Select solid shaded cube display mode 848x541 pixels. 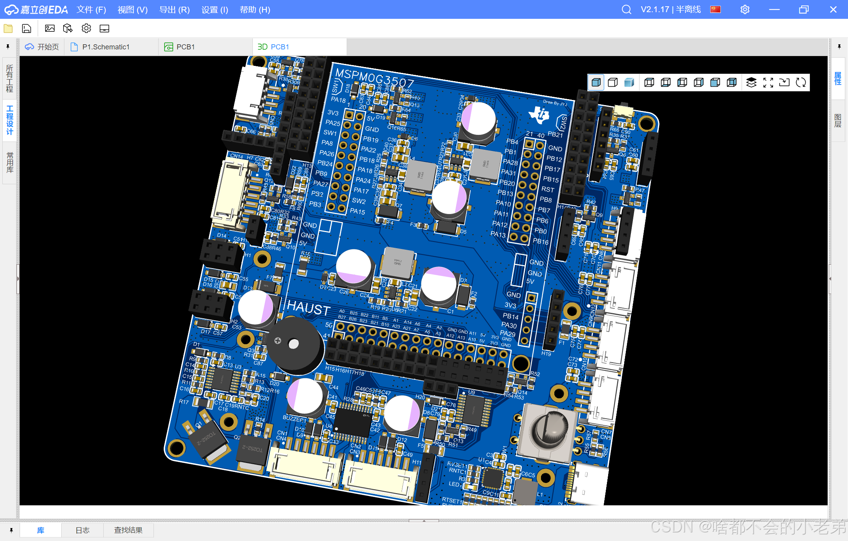[596, 82]
